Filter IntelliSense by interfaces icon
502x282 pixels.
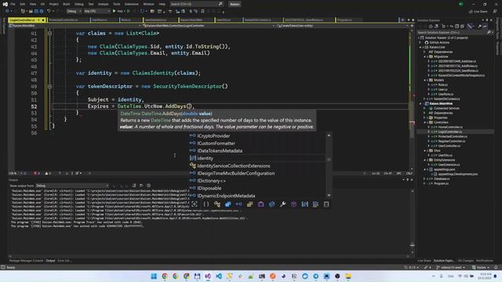click(238, 204)
